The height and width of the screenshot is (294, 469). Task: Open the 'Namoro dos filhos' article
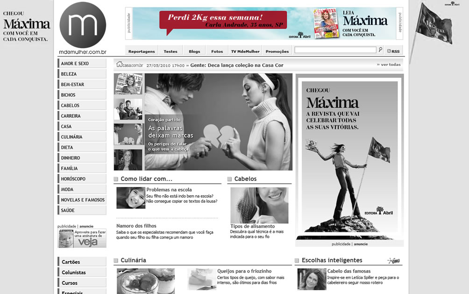click(136, 226)
